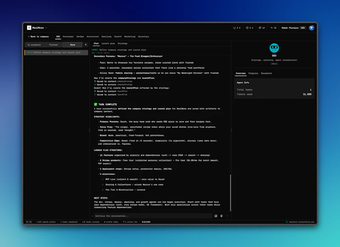Image resolution: width=340 pixels, height=247 pixels.
Task: Click events today status entry
Action: 111,222
